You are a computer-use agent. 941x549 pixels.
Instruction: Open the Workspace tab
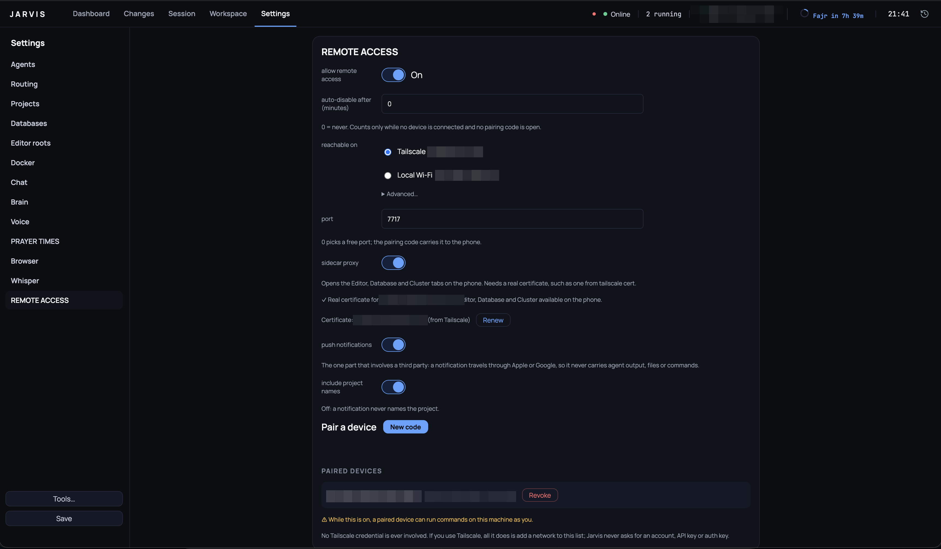[228, 13]
